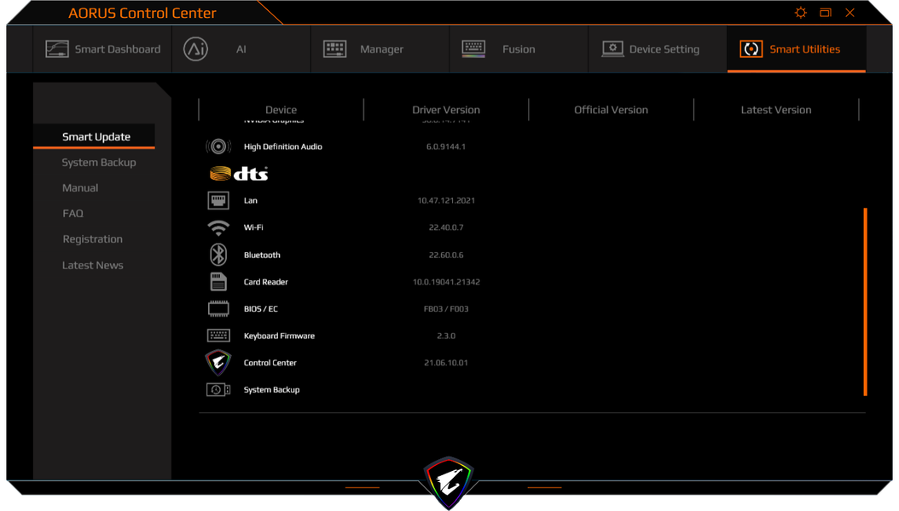Click Wi-Fi driver version 22.40.0.7
The height and width of the screenshot is (511, 899).
pyautogui.click(x=446, y=227)
